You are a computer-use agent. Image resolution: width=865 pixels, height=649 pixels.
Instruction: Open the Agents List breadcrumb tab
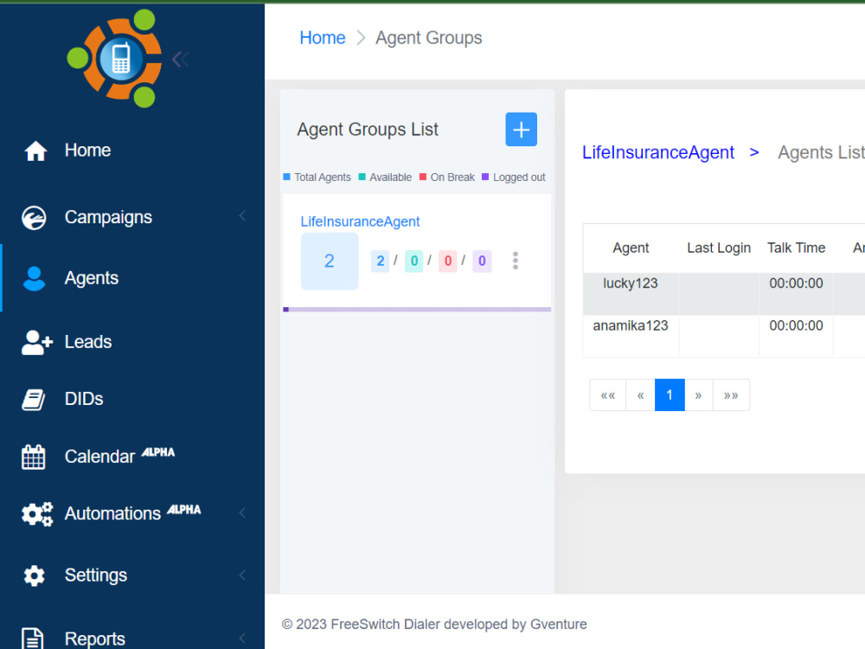click(x=820, y=152)
